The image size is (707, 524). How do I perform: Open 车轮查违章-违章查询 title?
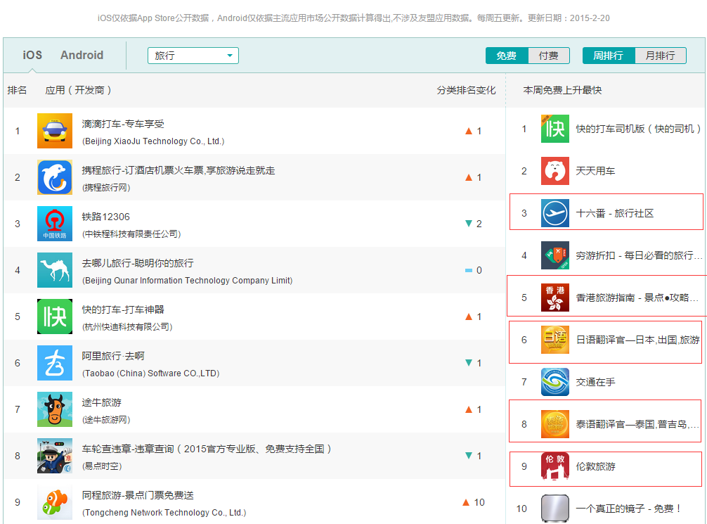pos(207,449)
